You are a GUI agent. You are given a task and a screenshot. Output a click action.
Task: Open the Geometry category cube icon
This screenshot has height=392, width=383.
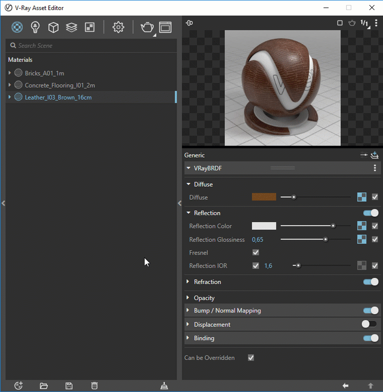tap(53, 27)
